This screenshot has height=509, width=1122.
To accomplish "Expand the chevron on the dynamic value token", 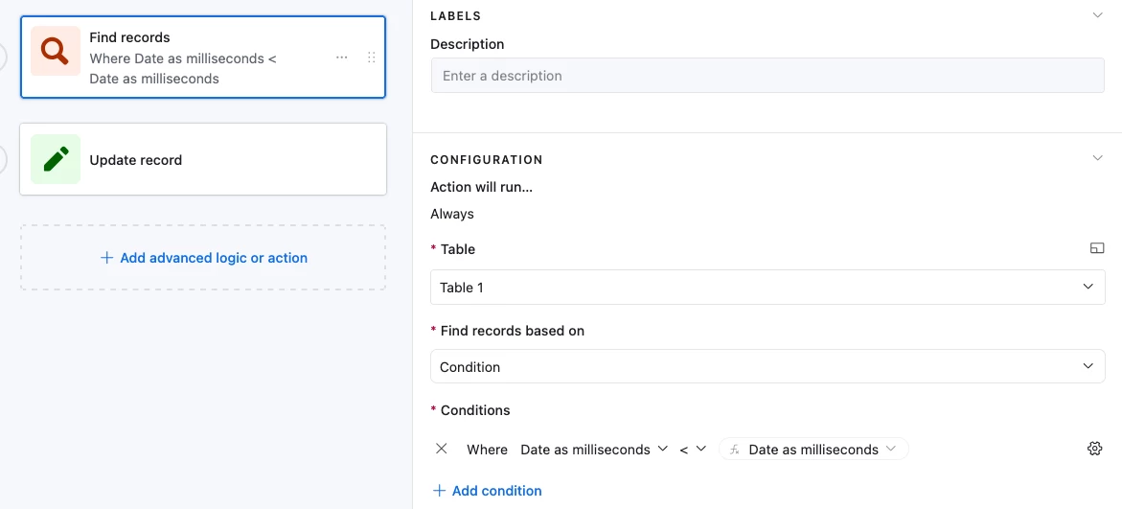I will [x=891, y=449].
